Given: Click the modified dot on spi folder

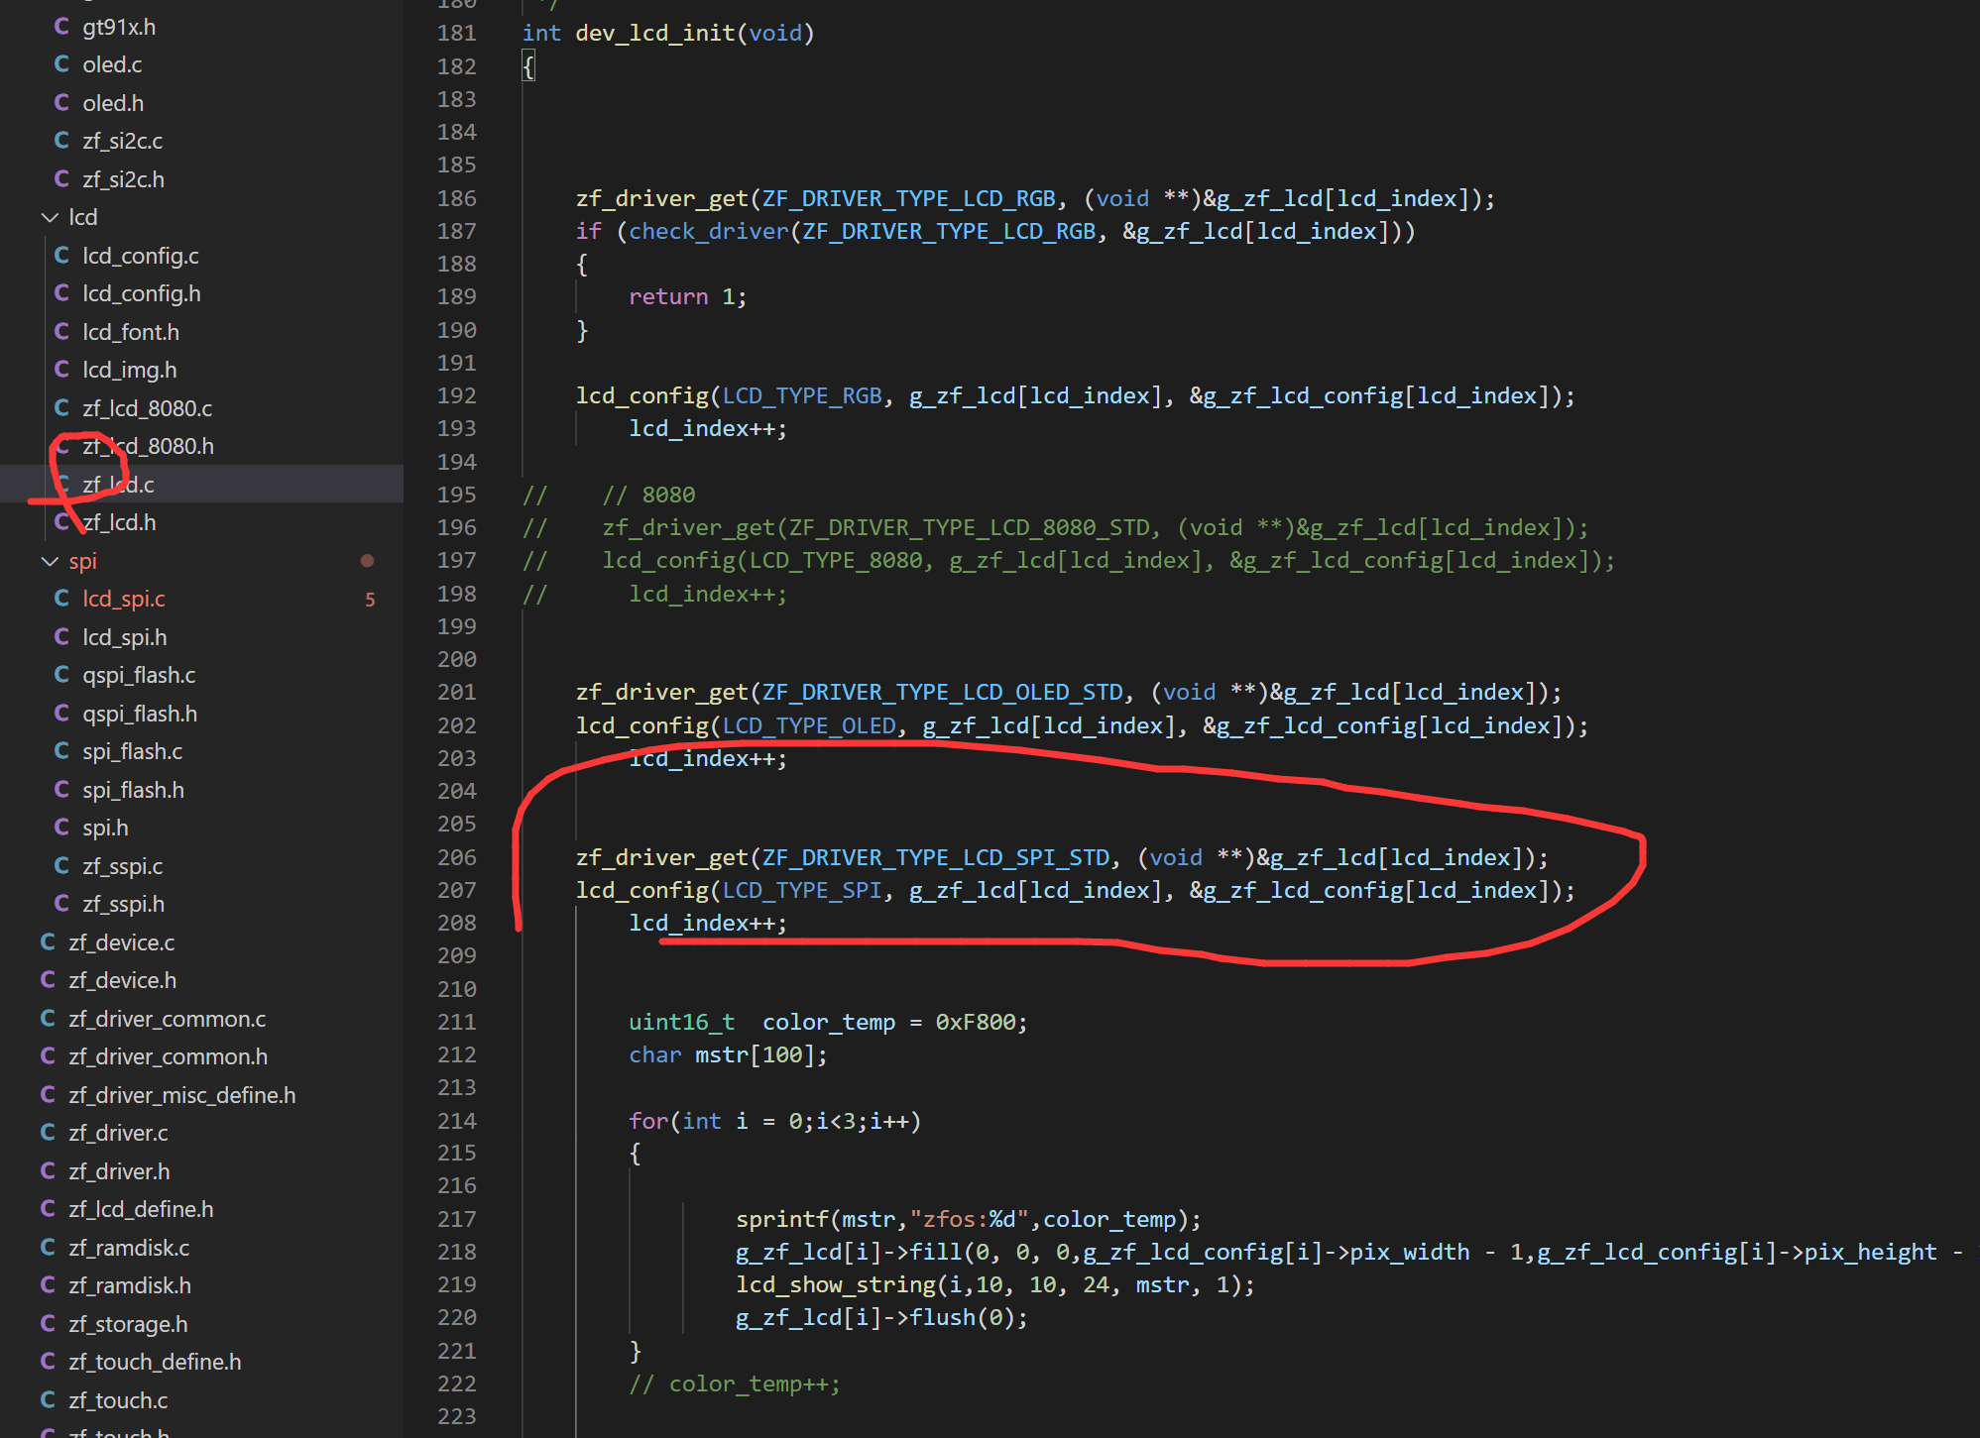Looking at the screenshot, I should point(367,561).
